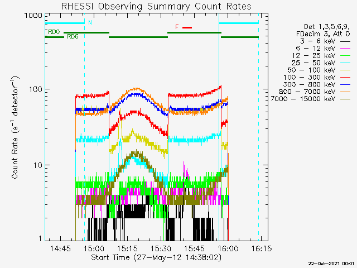
Task: Click the cyan 25 - 50 keV legend line
Action: (345, 63)
